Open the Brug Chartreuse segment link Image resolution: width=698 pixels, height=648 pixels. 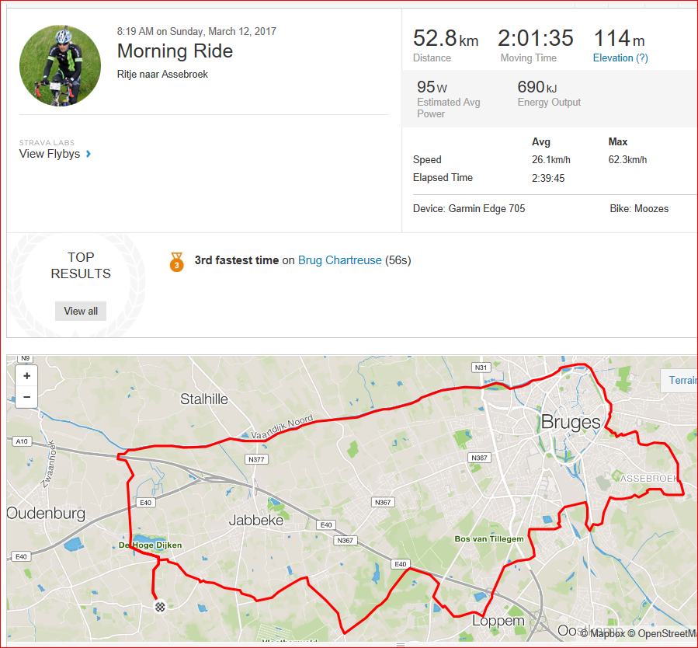coord(340,260)
